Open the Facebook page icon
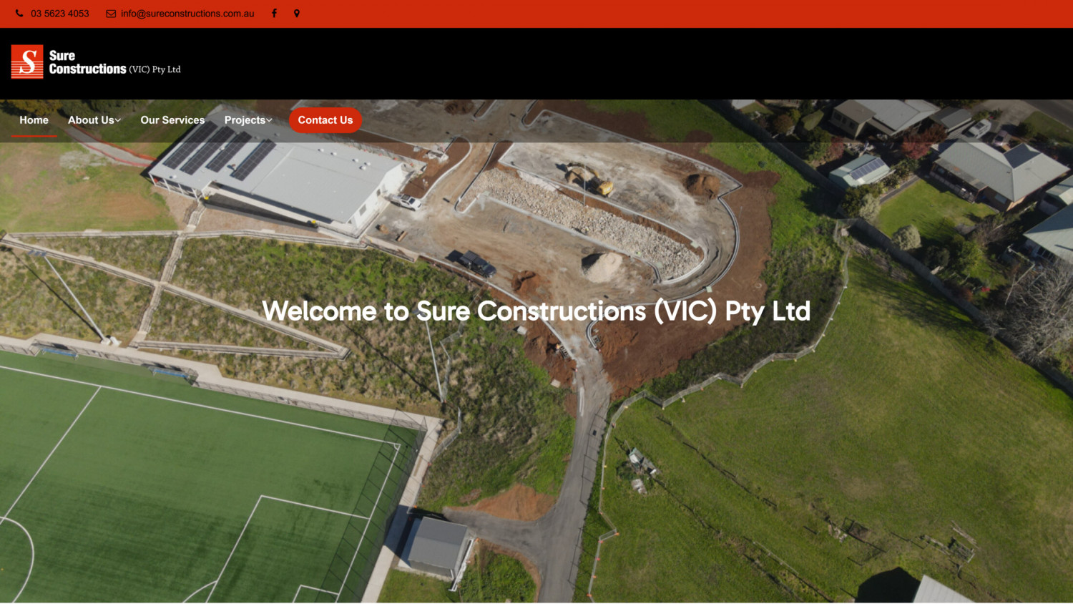 pyautogui.click(x=274, y=14)
